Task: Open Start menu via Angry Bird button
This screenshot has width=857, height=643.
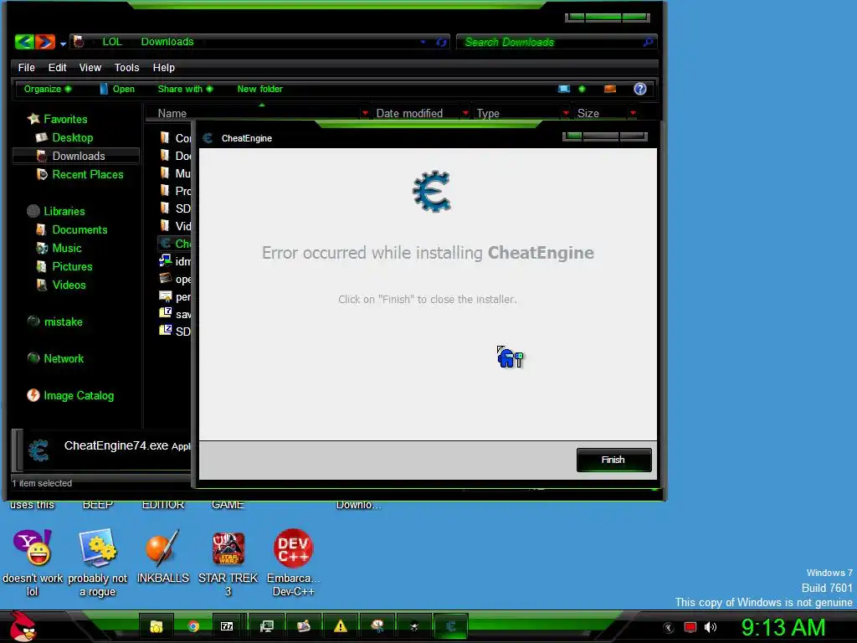Action: [23, 626]
